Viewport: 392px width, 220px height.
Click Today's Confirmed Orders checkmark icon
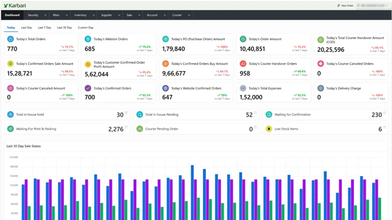point(88,88)
